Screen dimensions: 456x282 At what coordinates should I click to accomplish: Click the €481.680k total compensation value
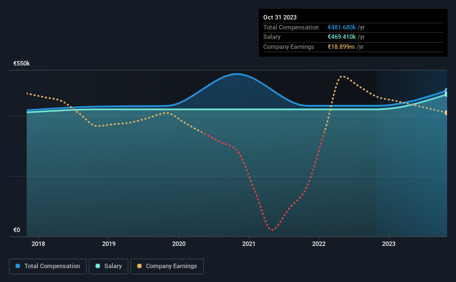342,27
